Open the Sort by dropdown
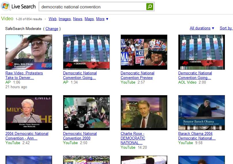This screenshot has height=164, width=233. pos(226,28)
